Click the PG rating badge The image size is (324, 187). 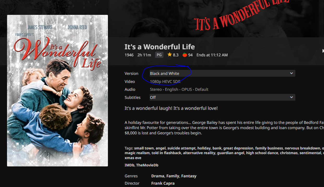(159, 55)
